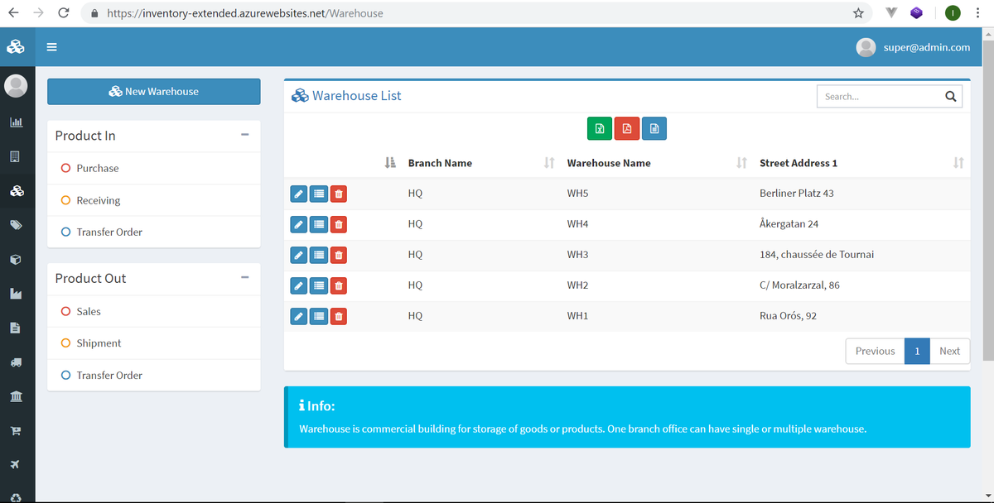Toggle the hamburger menu in the top bar
The width and height of the screenshot is (994, 503).
(x=51, y=47)
